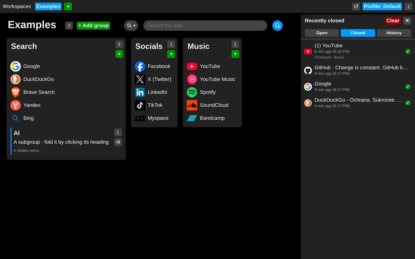Add item to Socials group with plus
415x259 pixels.
(x=171, y=54)
